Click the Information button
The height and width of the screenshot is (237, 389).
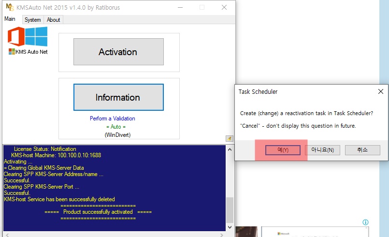click(118, 97)
